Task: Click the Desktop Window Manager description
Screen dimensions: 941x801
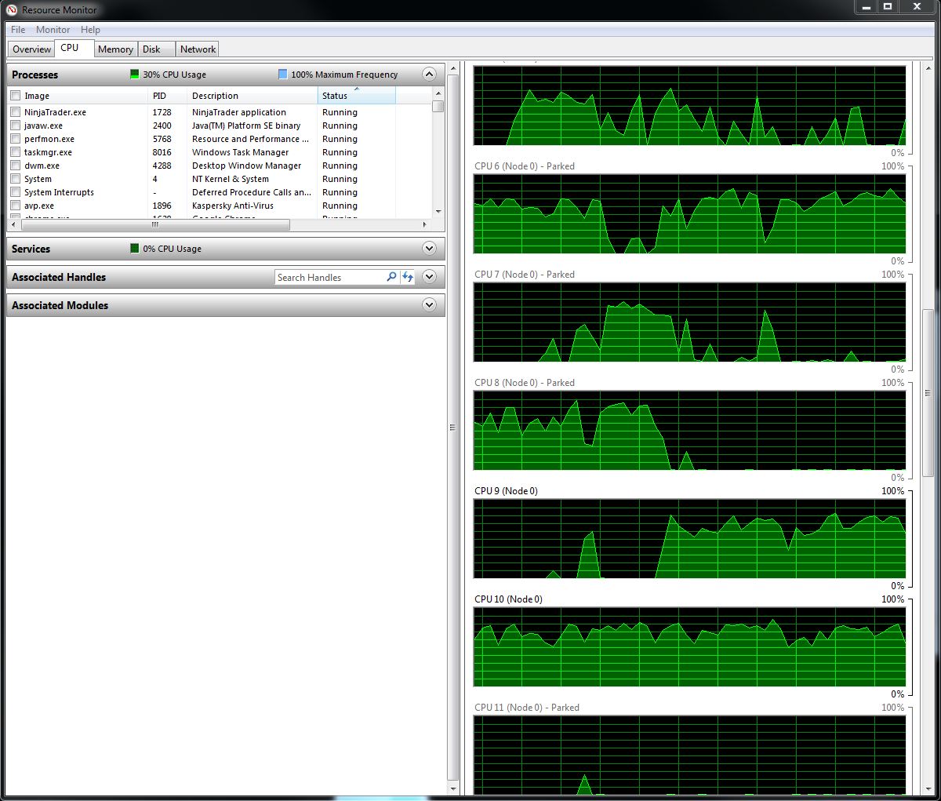Action: [x=246, y=166]
